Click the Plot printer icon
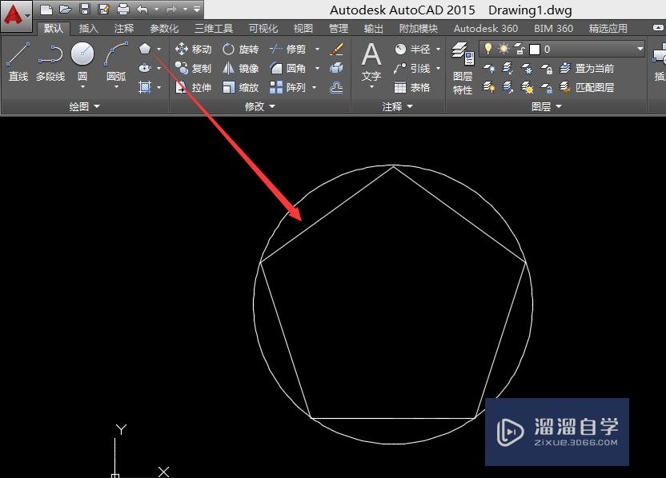The image size is (666, 478). pos(123,9)
